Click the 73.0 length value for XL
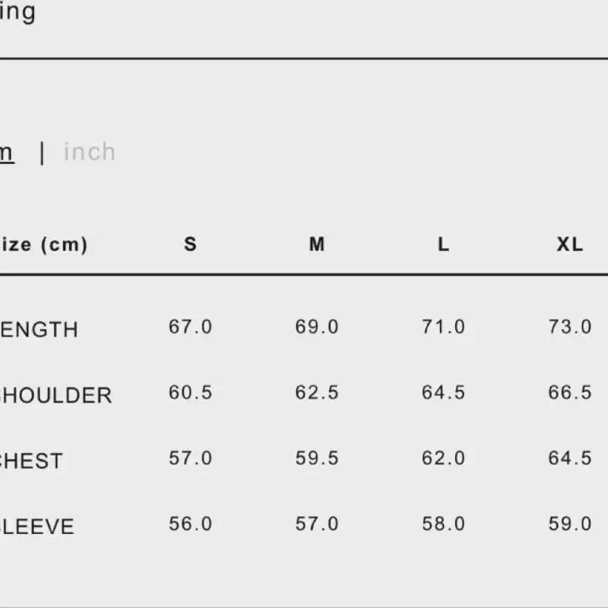608x608 pixels. point(570,326)
